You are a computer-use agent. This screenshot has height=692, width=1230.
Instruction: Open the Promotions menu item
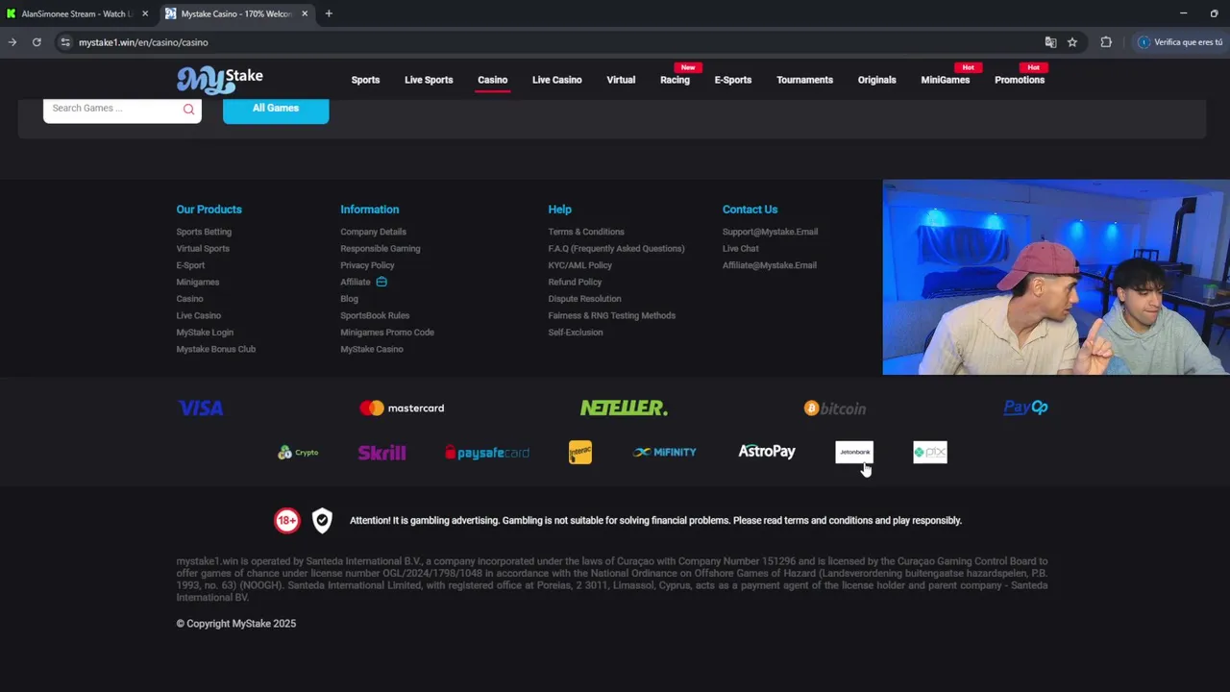point(1020,80)
